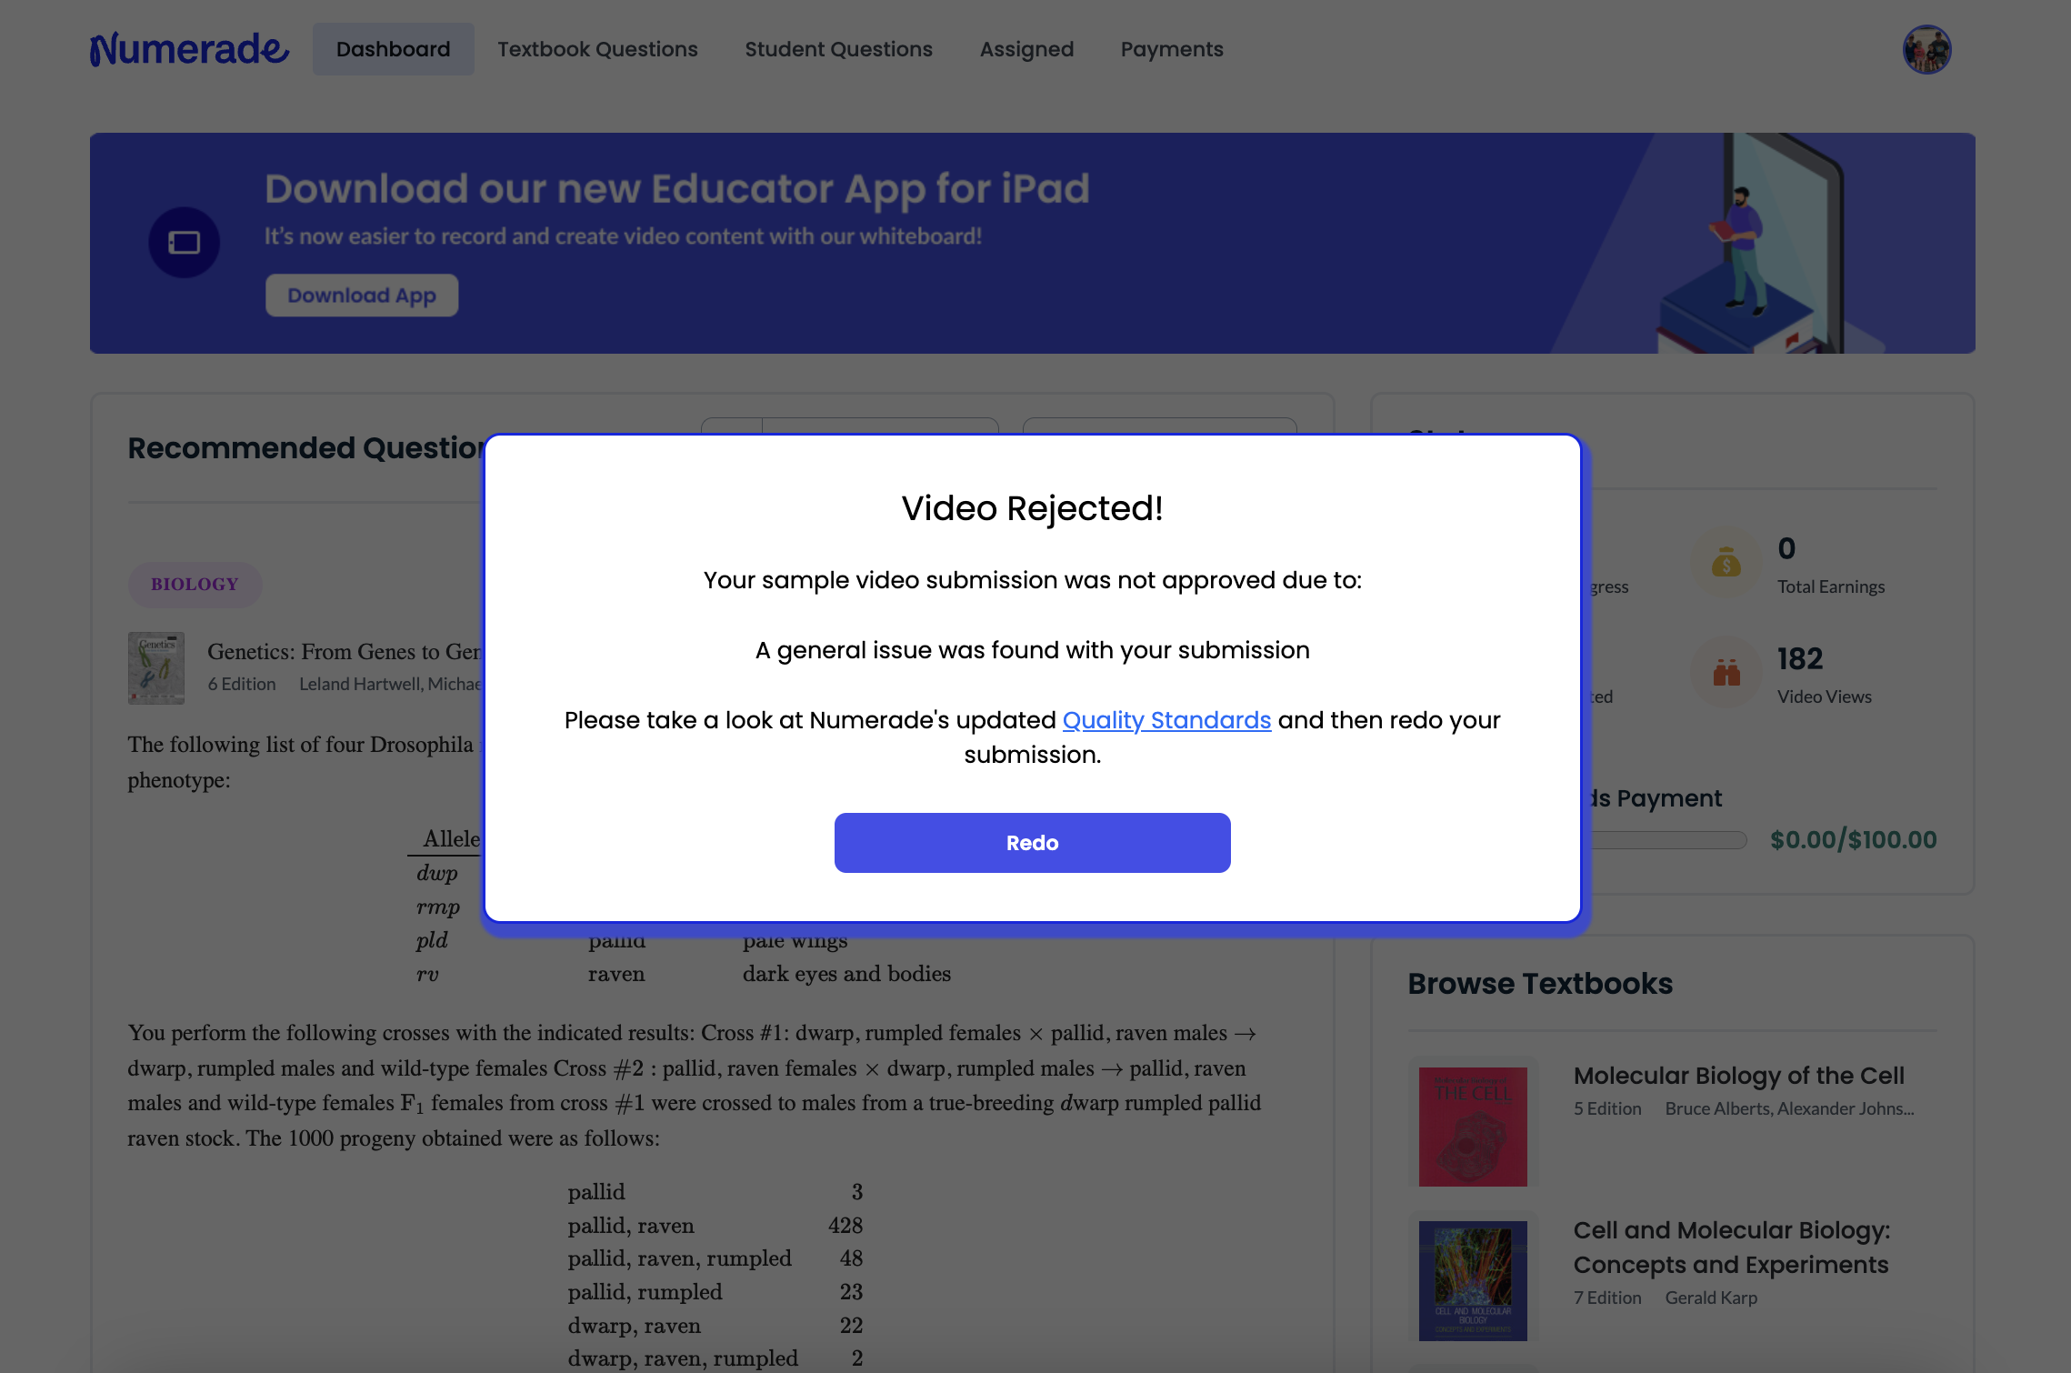Click the Video Views binoculars icon
This screenshot has height=1373, width=2071.
pos(1726,674)
